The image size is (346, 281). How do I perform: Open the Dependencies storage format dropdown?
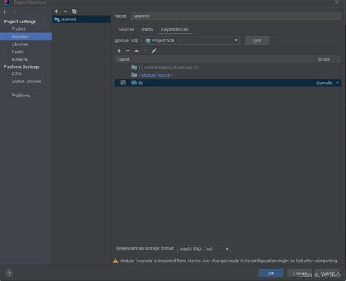[204, 249]
